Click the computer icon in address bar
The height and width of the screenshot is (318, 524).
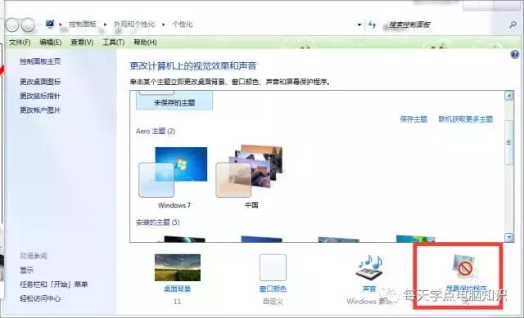50,24
